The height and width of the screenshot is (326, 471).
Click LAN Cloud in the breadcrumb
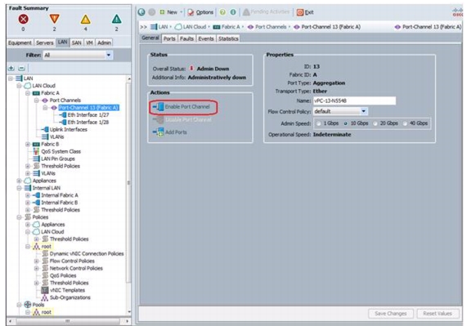[195, 27]
